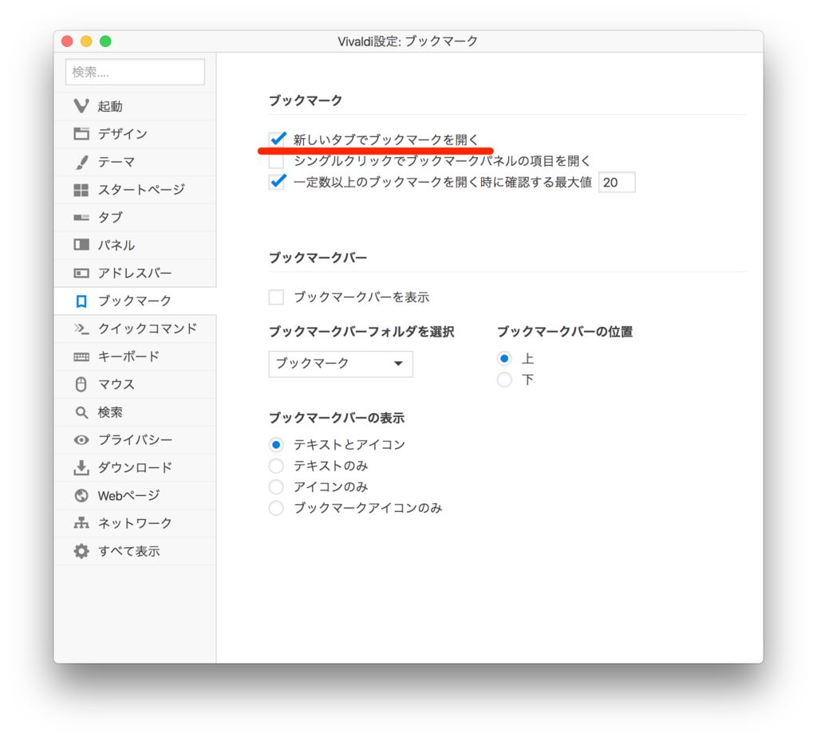This screenshot has width=817, height=740.
Task: Open the パネル (Panel) settings
Action: pos(105,245)
